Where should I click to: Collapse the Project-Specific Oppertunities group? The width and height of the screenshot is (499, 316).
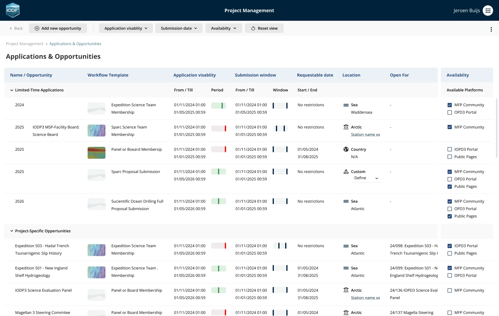coord(12,231)
